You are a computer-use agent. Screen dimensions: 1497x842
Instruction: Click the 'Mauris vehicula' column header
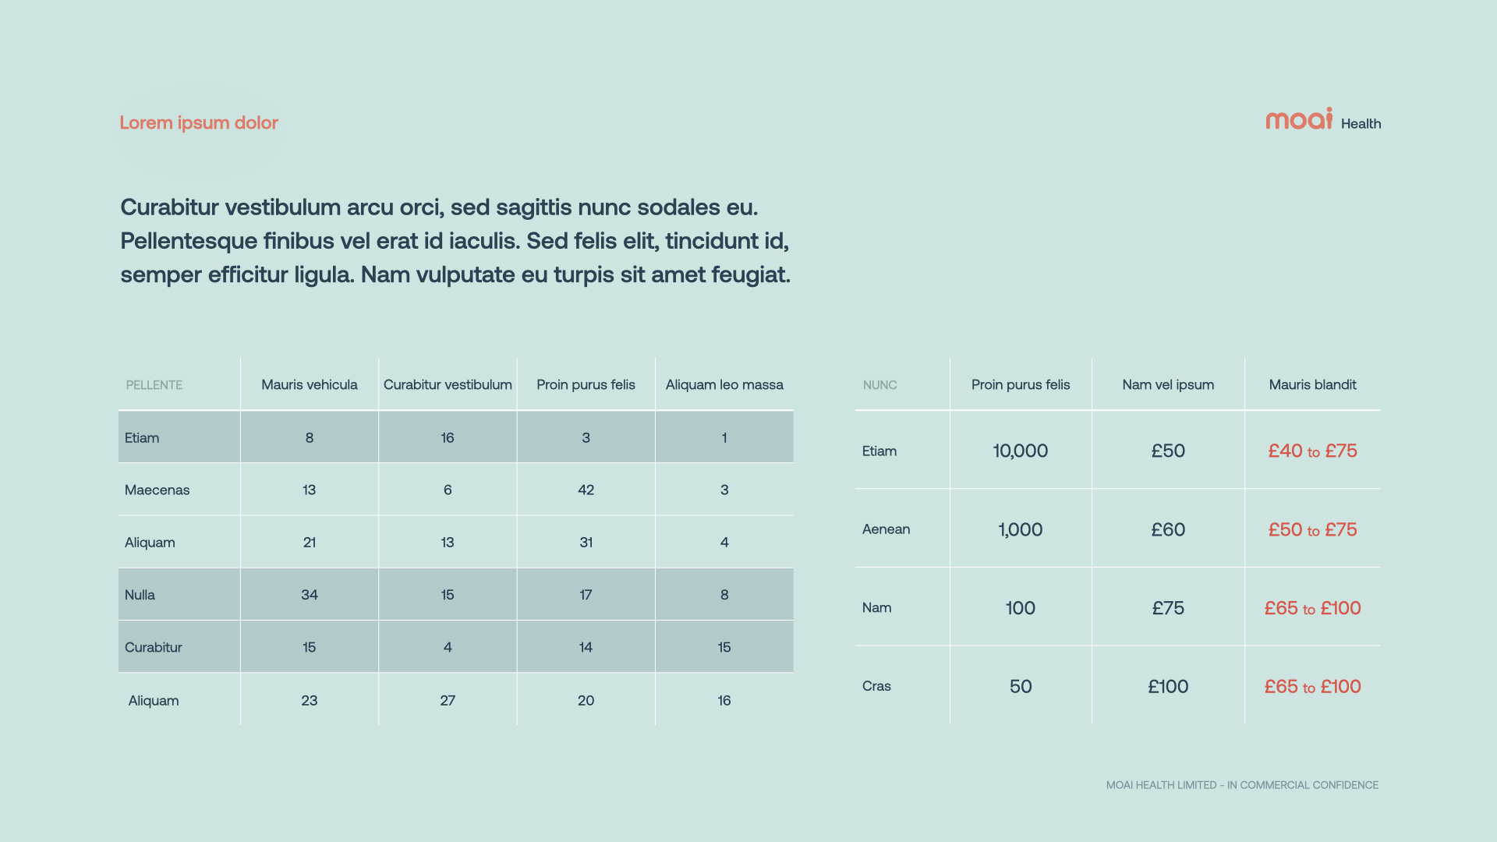pos(310,384)
